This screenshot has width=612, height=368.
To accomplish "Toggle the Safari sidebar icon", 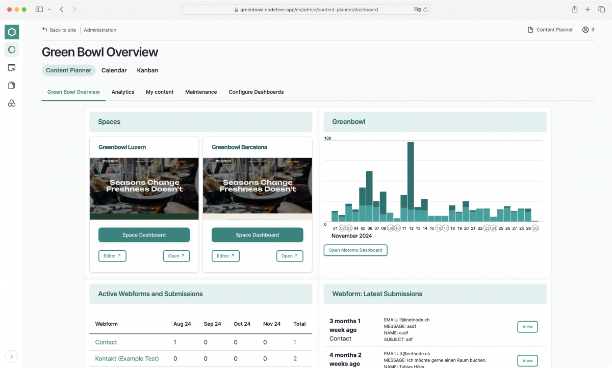I will click(x=39, y=10).
